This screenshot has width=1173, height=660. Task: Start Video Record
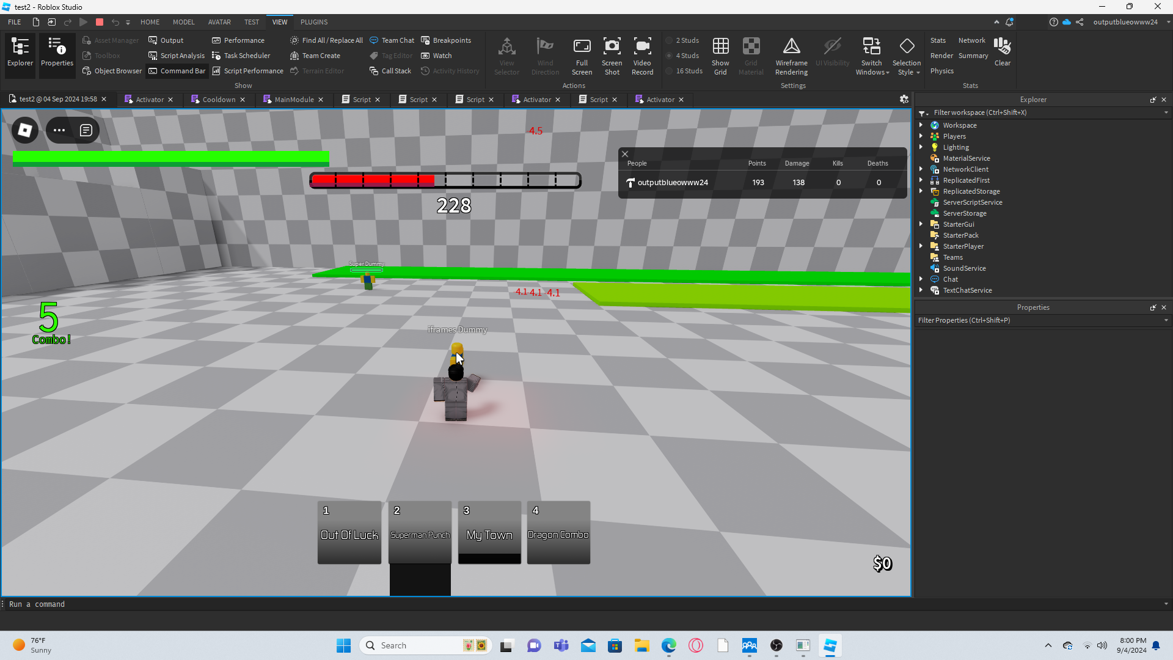pyautogui.click(x=642, y=56)
